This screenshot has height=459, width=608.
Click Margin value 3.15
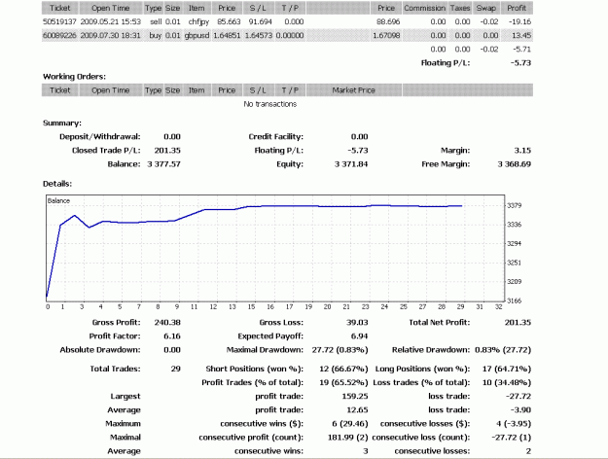coord(522,151)
